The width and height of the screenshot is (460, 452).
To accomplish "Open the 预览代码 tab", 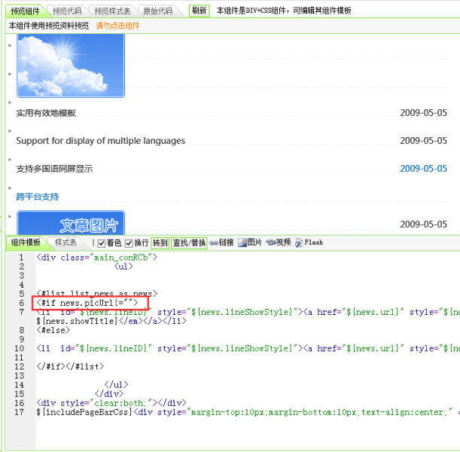I will click(67, 11).
